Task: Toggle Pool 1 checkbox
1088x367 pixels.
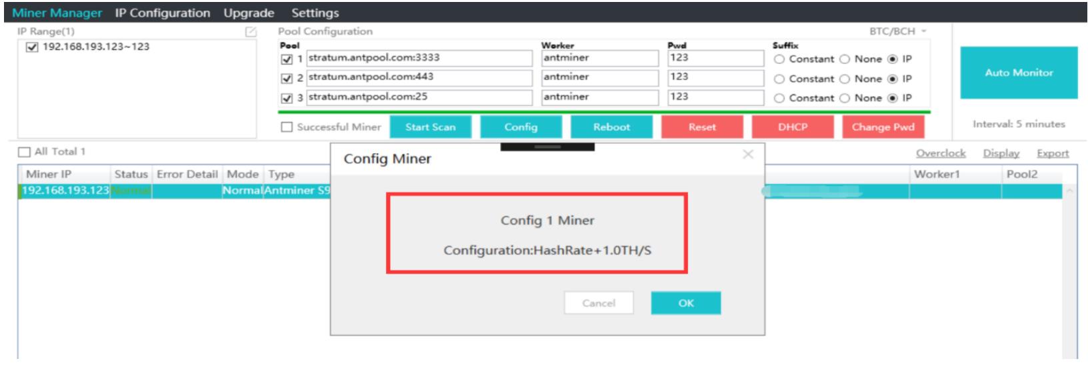Action: [x=287, y=59]
